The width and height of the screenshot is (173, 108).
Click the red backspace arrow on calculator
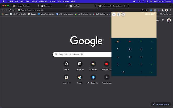click(130, 41)
